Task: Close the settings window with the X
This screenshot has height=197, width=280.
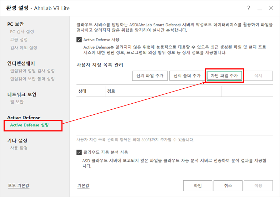Action: point(271,8)
